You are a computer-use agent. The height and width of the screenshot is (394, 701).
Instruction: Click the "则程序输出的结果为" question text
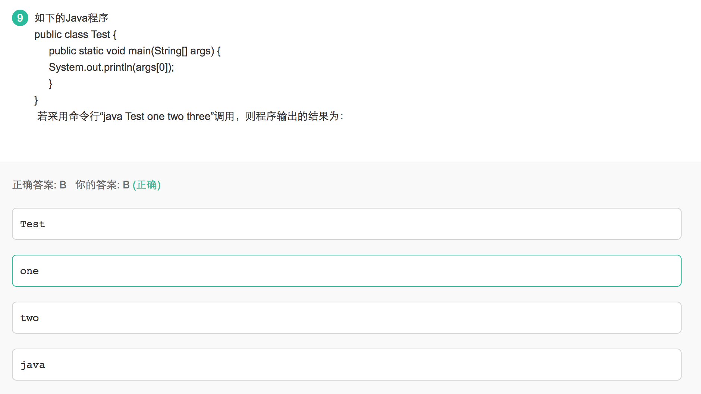pos(292,117)
